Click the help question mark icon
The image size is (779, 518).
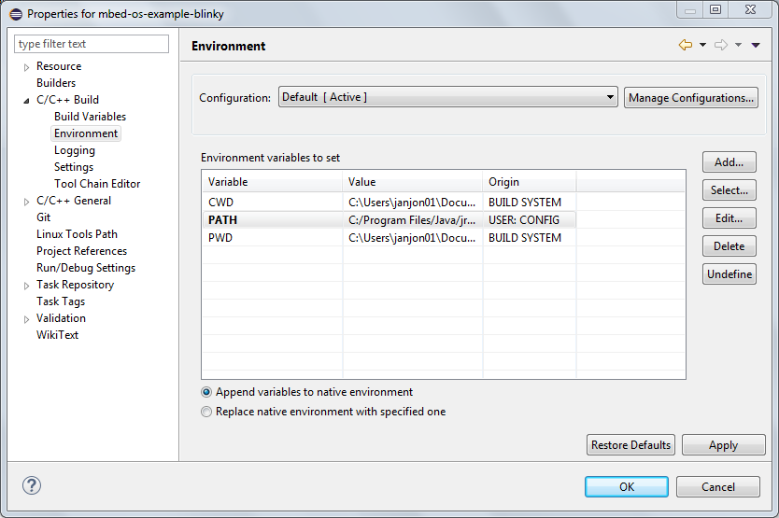(32, 485)
